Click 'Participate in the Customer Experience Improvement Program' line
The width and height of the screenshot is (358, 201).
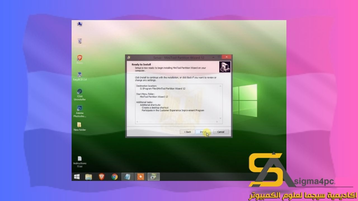(x=173, y=110)
